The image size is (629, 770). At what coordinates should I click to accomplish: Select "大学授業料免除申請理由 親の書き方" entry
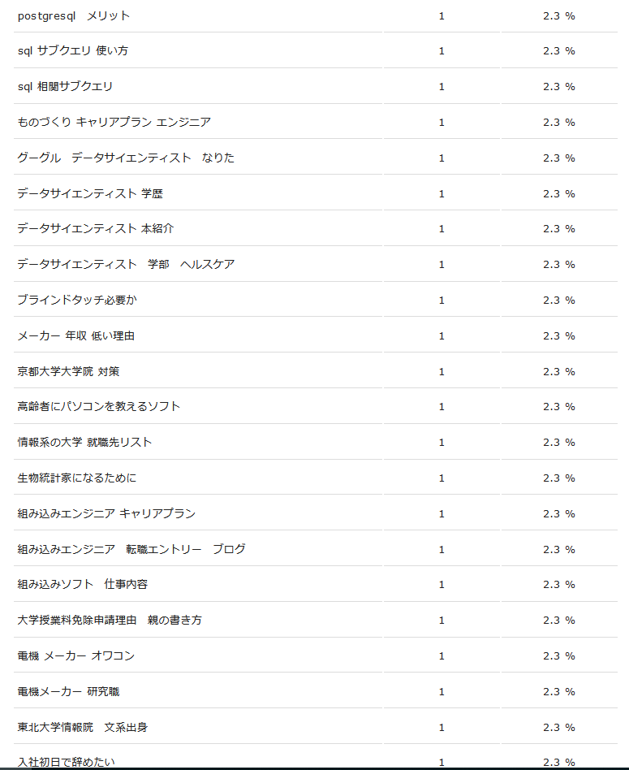click(x=110, y=621)
